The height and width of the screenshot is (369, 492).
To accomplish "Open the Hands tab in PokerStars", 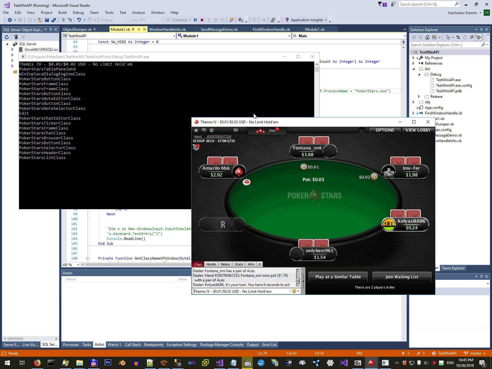I will (x=211, y=264).
